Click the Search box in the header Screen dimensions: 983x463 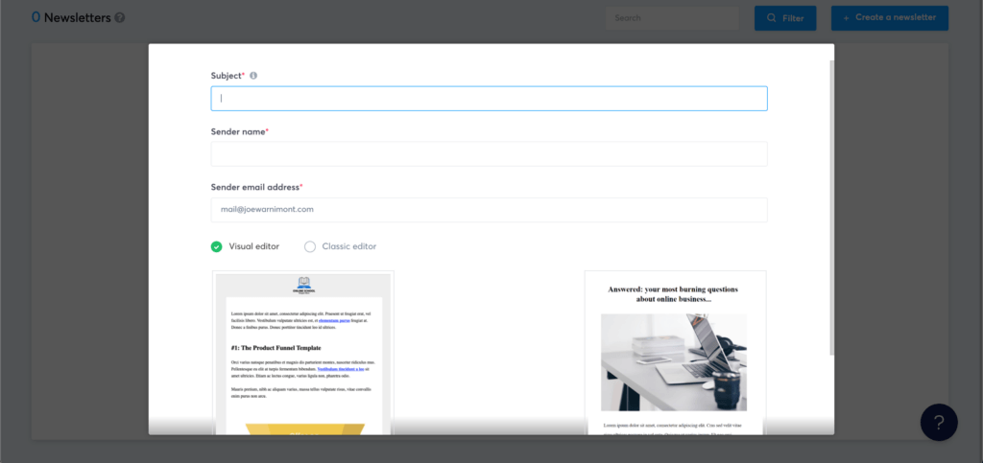pyautogui.click(x=671, y=18)
